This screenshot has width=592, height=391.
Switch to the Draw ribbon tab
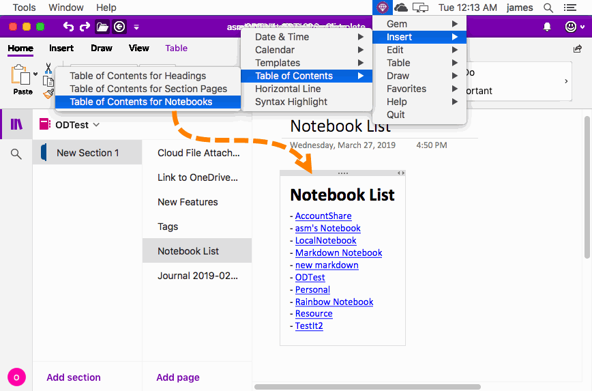pyautogui.click(x=102, y=48)
